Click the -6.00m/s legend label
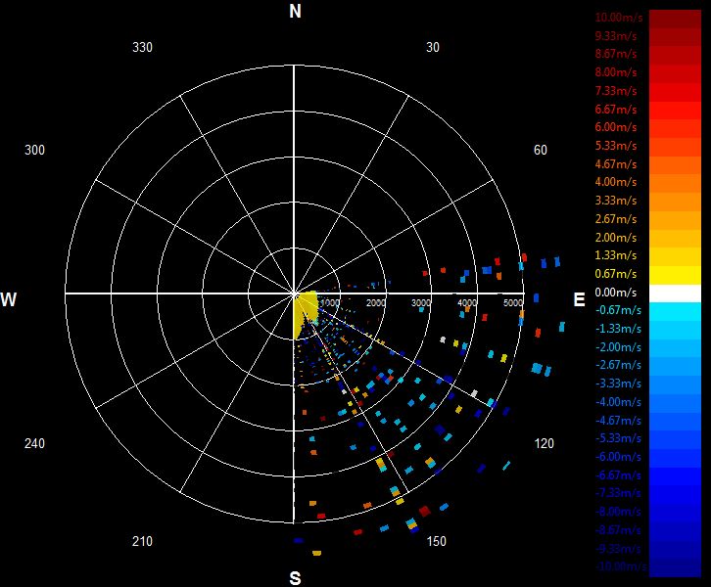The width and height of the screenshot is (711, 587). click(619, 457)
